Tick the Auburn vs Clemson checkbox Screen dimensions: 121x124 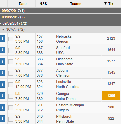(11, 73)
